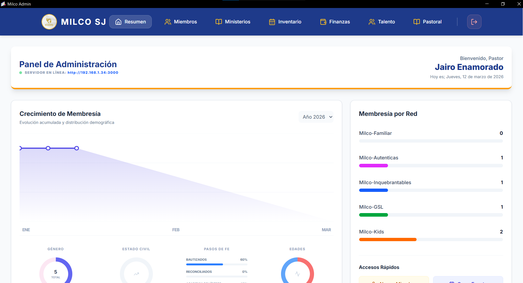Collapse the Membresía por Red panel
523x283 pixels.
(x=388, y=114)
